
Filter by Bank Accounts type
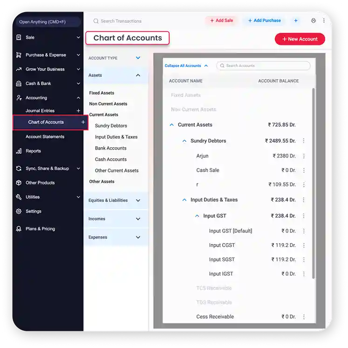click(111, 148)
